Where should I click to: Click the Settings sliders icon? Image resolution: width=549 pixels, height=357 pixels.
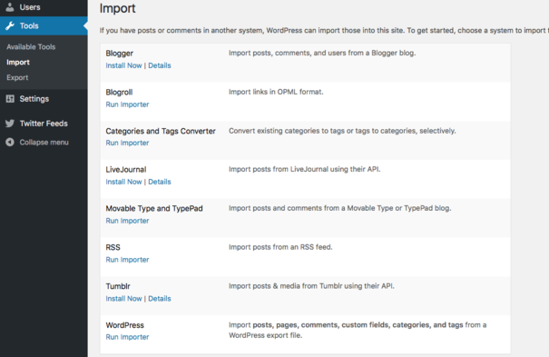pos(10,99)
